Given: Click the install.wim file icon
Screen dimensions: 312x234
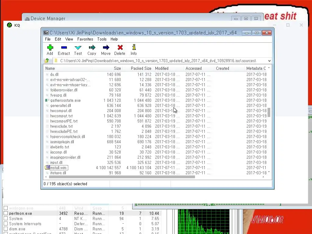Looking at the screenshot, I should [47, 167].
